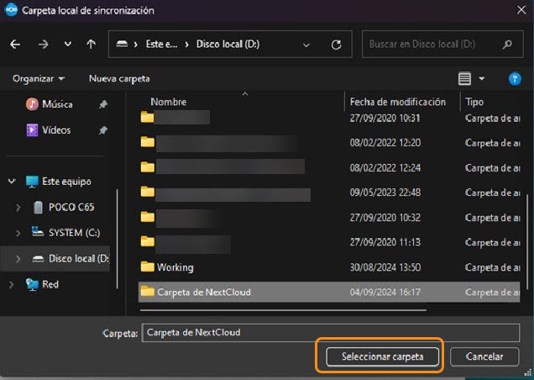The height and width of the screenshot is (380, 534).
Task: Expand the SYSTEM (C:) drive node
Action: [18, 232]
